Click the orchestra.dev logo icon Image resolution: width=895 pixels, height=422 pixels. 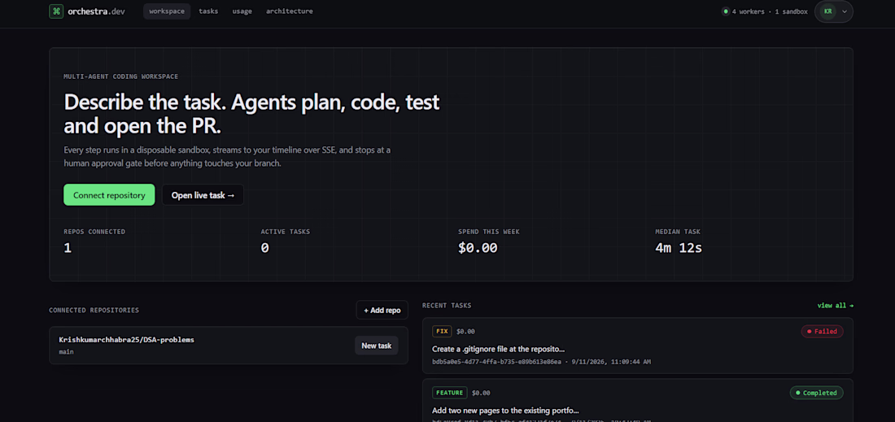pos(56,11)
